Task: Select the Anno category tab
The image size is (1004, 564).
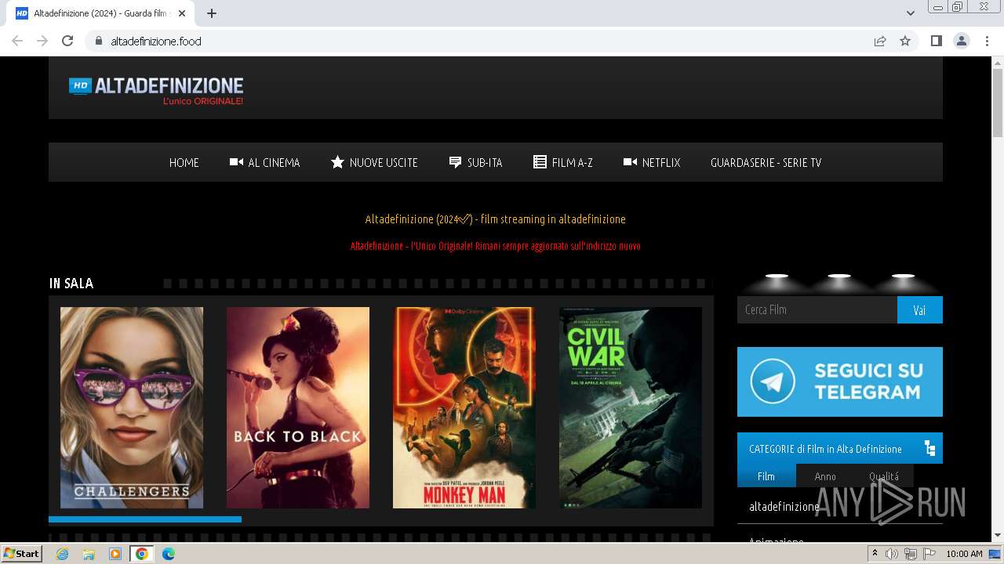Action: tap(825, 475)
